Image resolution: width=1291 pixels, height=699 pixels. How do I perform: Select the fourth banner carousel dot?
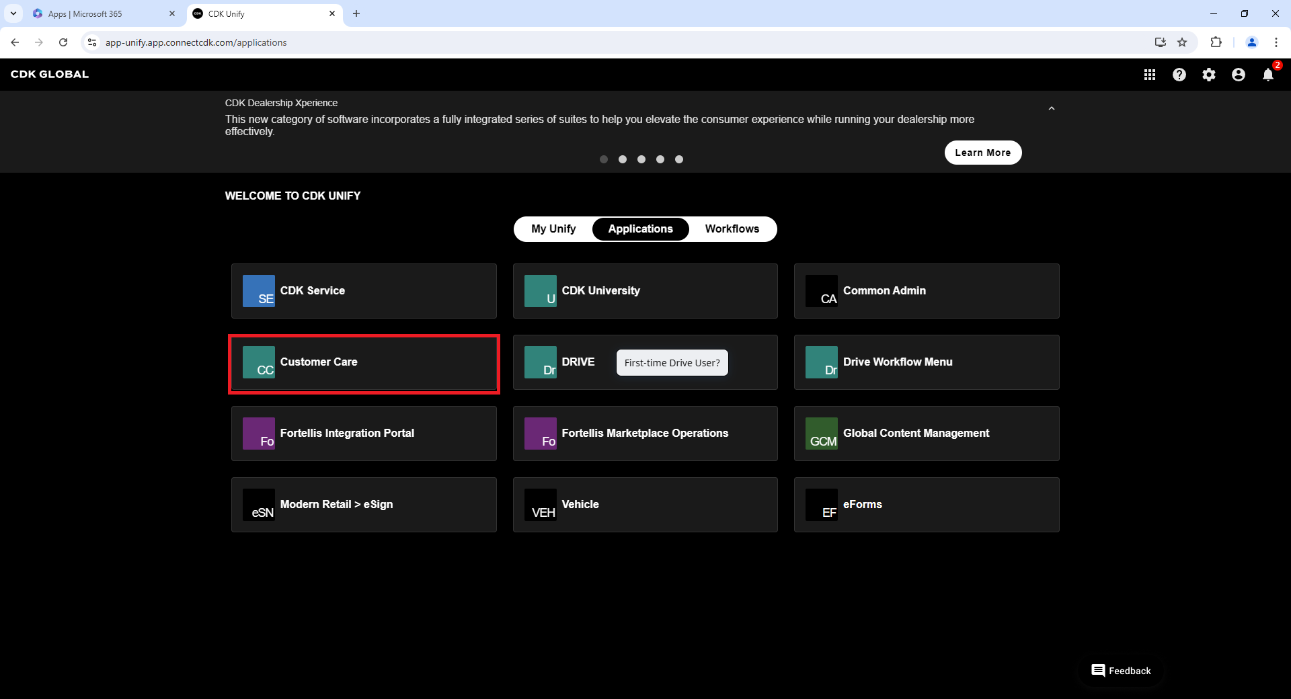click(x=660, y=159)
